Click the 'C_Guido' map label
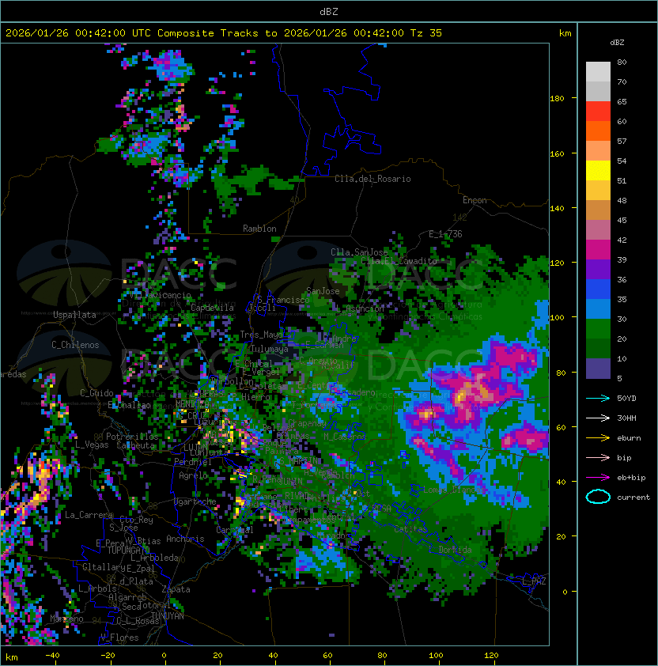The image size is (658, 666). (96, 393)
